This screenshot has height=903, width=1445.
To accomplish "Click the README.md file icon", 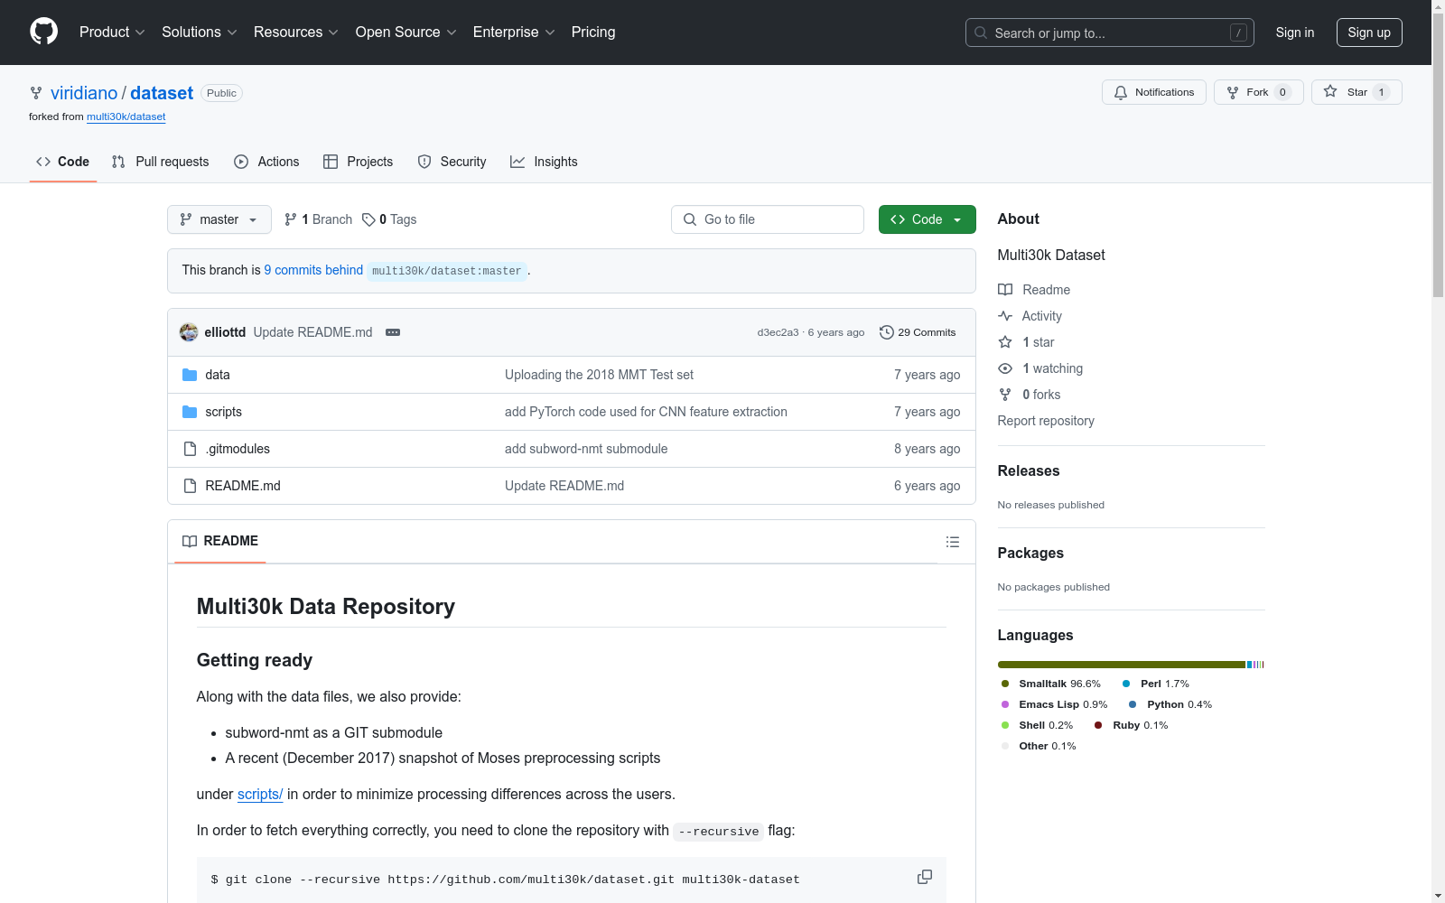I will click(x=190, y=486).
